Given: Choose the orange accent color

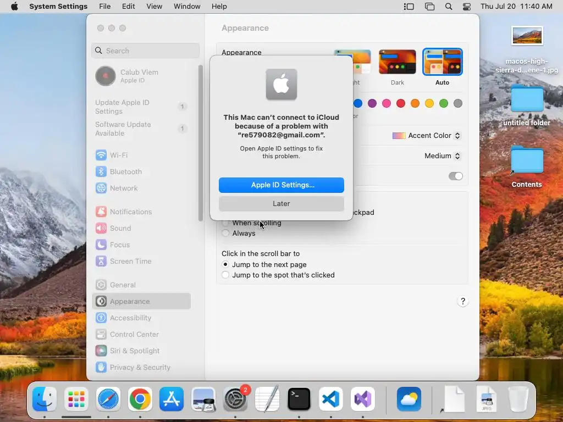Looking at the screenshot, I should coord(415,104).
